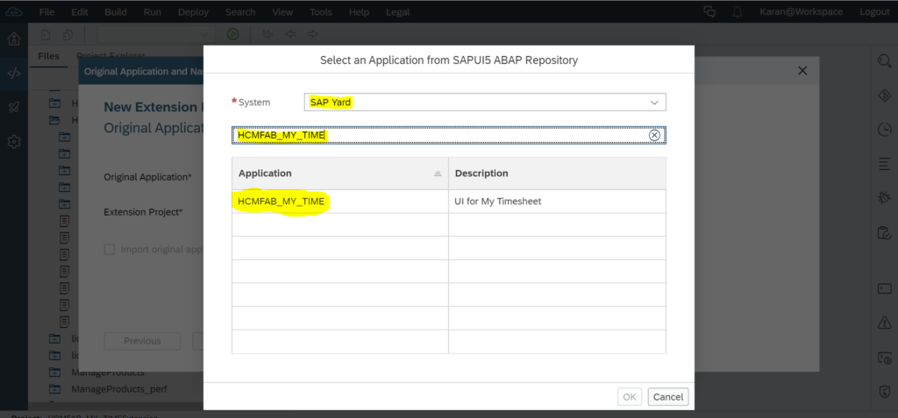
Task: Click the new file toolbar icon
Action: 46,34
